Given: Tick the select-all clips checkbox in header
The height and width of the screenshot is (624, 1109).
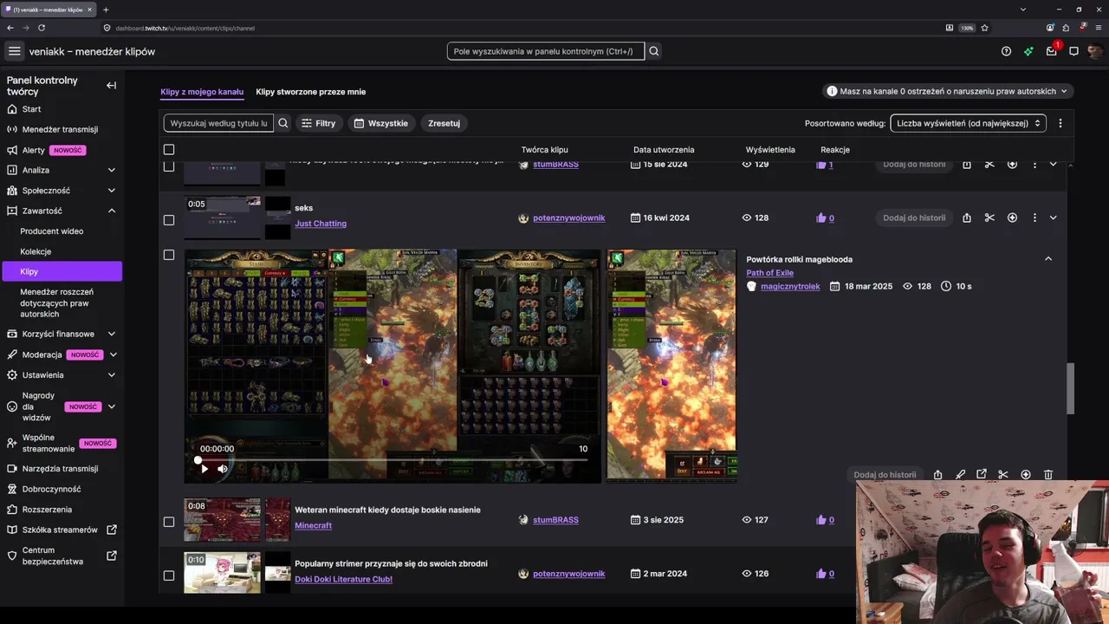Looking at the screenshot, I should tap(169, 150).
